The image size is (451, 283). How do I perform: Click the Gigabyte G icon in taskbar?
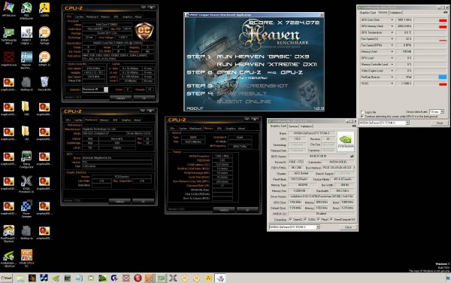(x=114, y=278)
